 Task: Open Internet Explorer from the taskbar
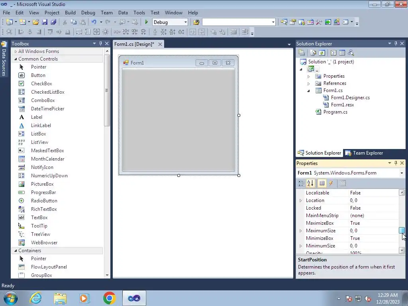pyautogui.click(x=35, y=298)
